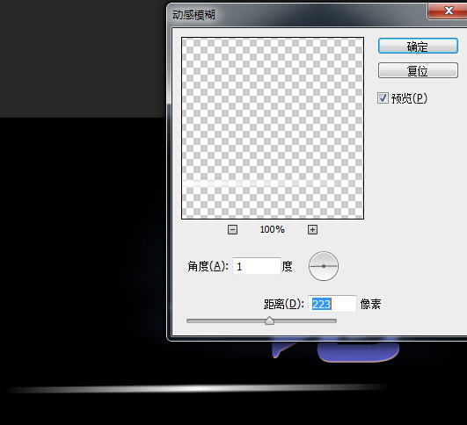Click the 100% preview zoom label
The width and height of the screenshot is (467, 425).
(x=273, y=229)
